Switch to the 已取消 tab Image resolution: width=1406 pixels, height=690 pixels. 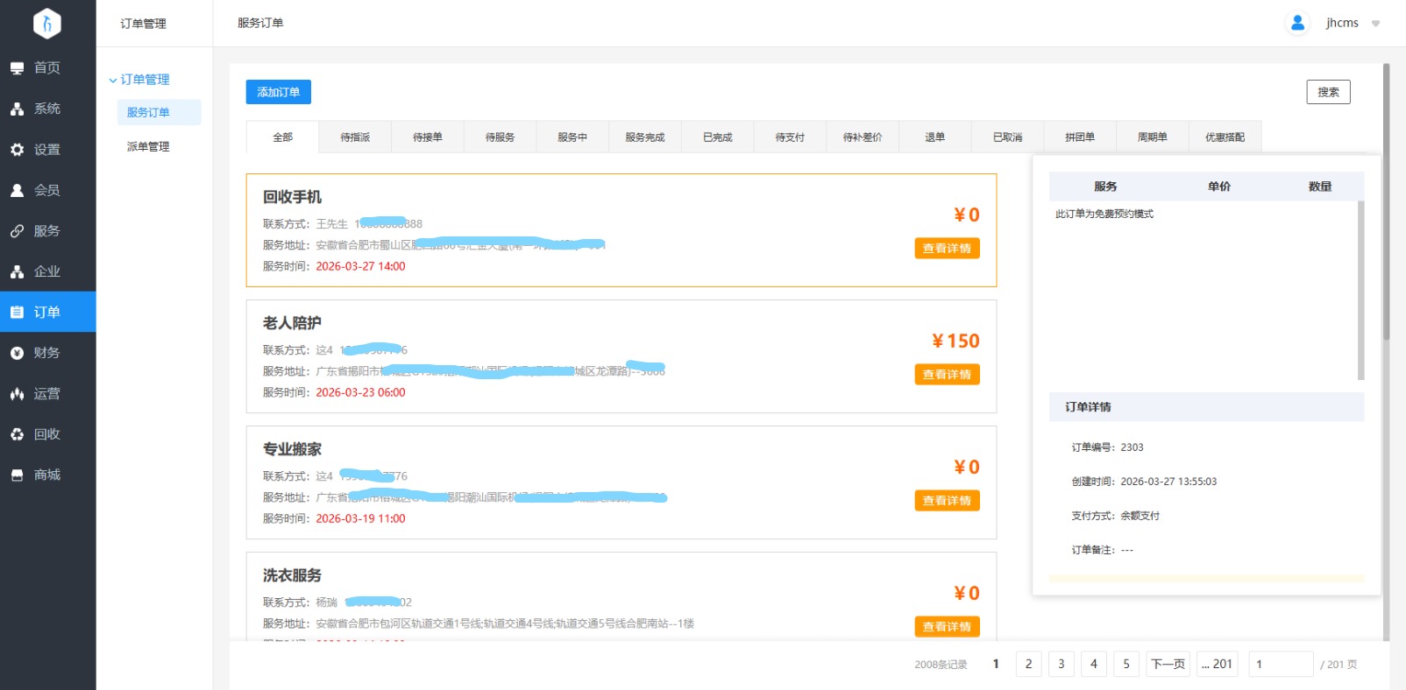coord(1007,137)
